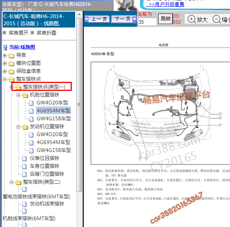
Task: Open GW4D20车型 under 发动机位置搭铁
Action: [52, 134]
